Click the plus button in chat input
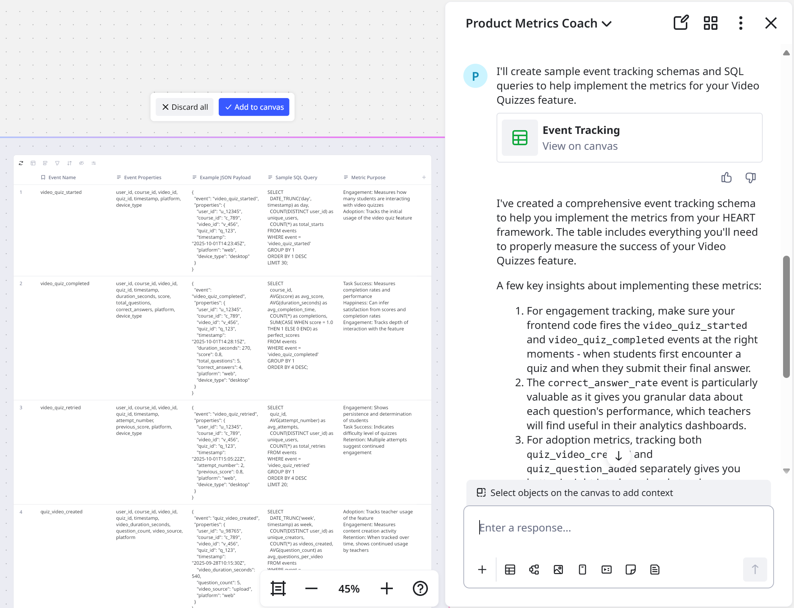The width and height of the screenshot is (794, 608). (x=482, y=570)
